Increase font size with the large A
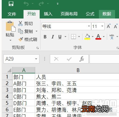This screenshot has width=119, height=117. (x=109, y=26)
